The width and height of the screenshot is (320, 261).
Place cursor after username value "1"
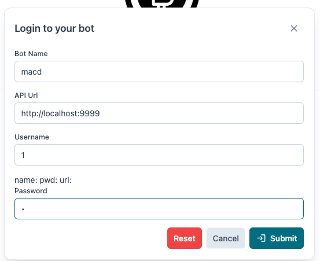pos(25,155)
